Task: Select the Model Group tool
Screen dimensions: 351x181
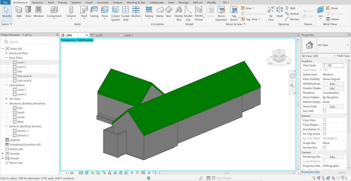Action: coord(199,14)
